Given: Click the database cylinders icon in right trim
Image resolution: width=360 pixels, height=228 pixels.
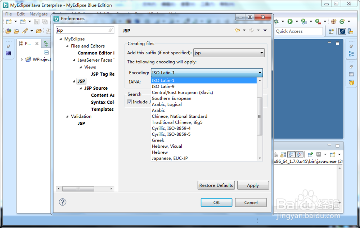Looking at the screenshot, I should [351, 82].
